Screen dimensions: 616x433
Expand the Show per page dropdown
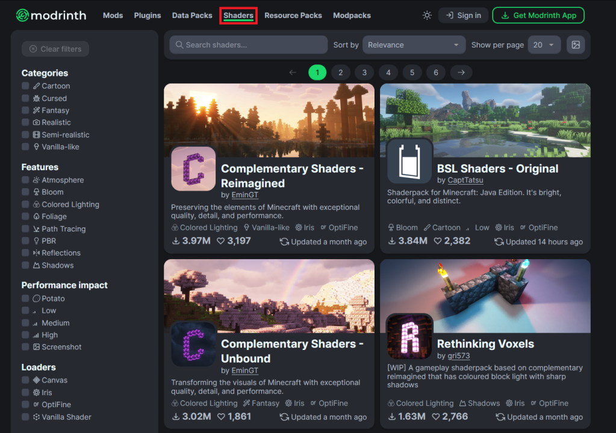point(544,45)
